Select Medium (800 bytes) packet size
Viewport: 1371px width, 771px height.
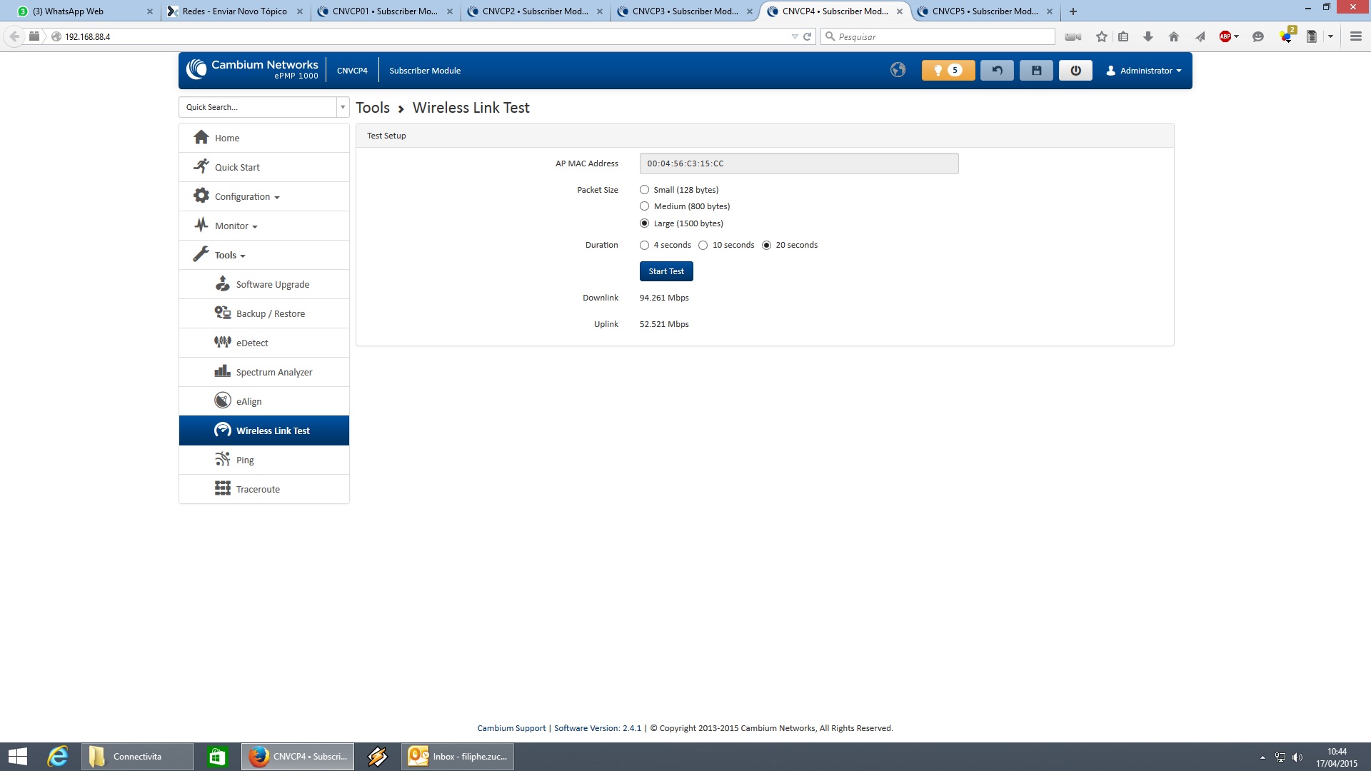644,206
